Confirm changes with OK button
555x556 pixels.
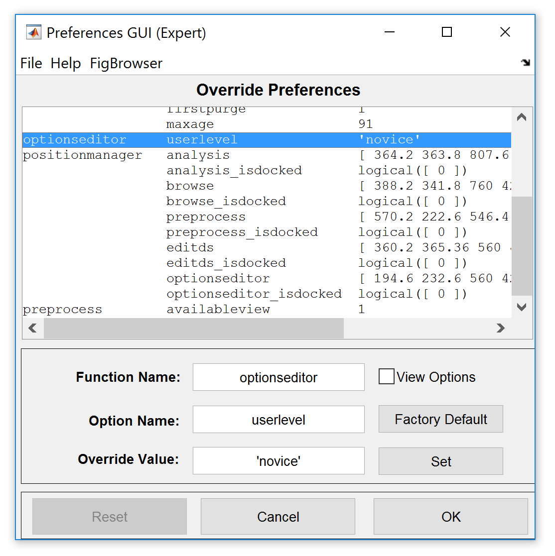(x=450, y=517)
